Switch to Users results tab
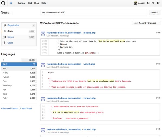This screenshot has width=162, height=137. pos(19,43)
